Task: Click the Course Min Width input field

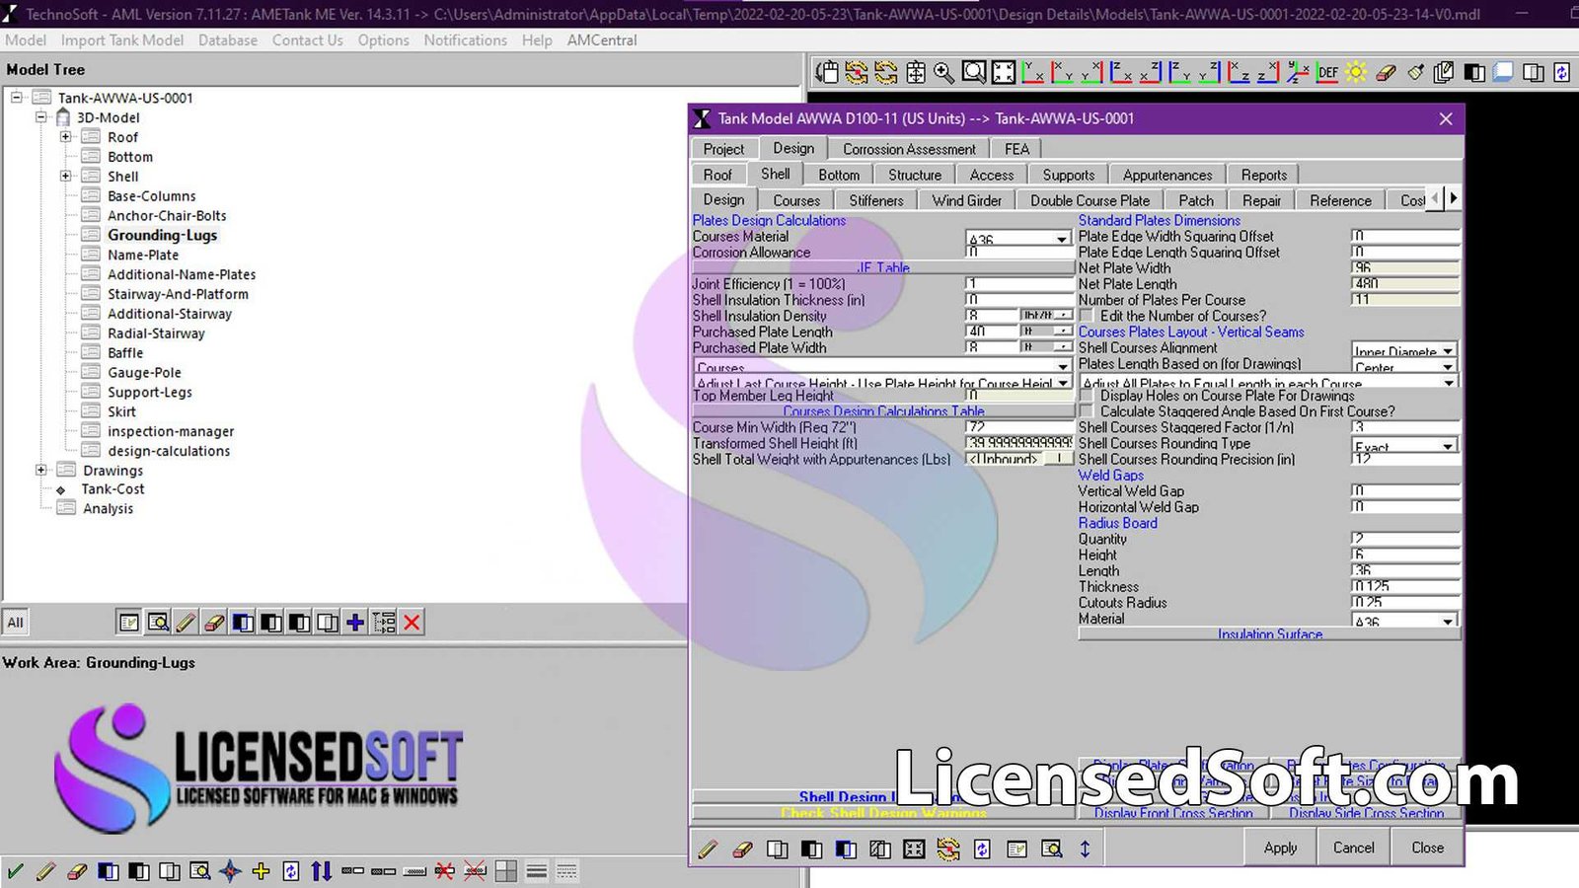Action: (x=1018, y=427)
